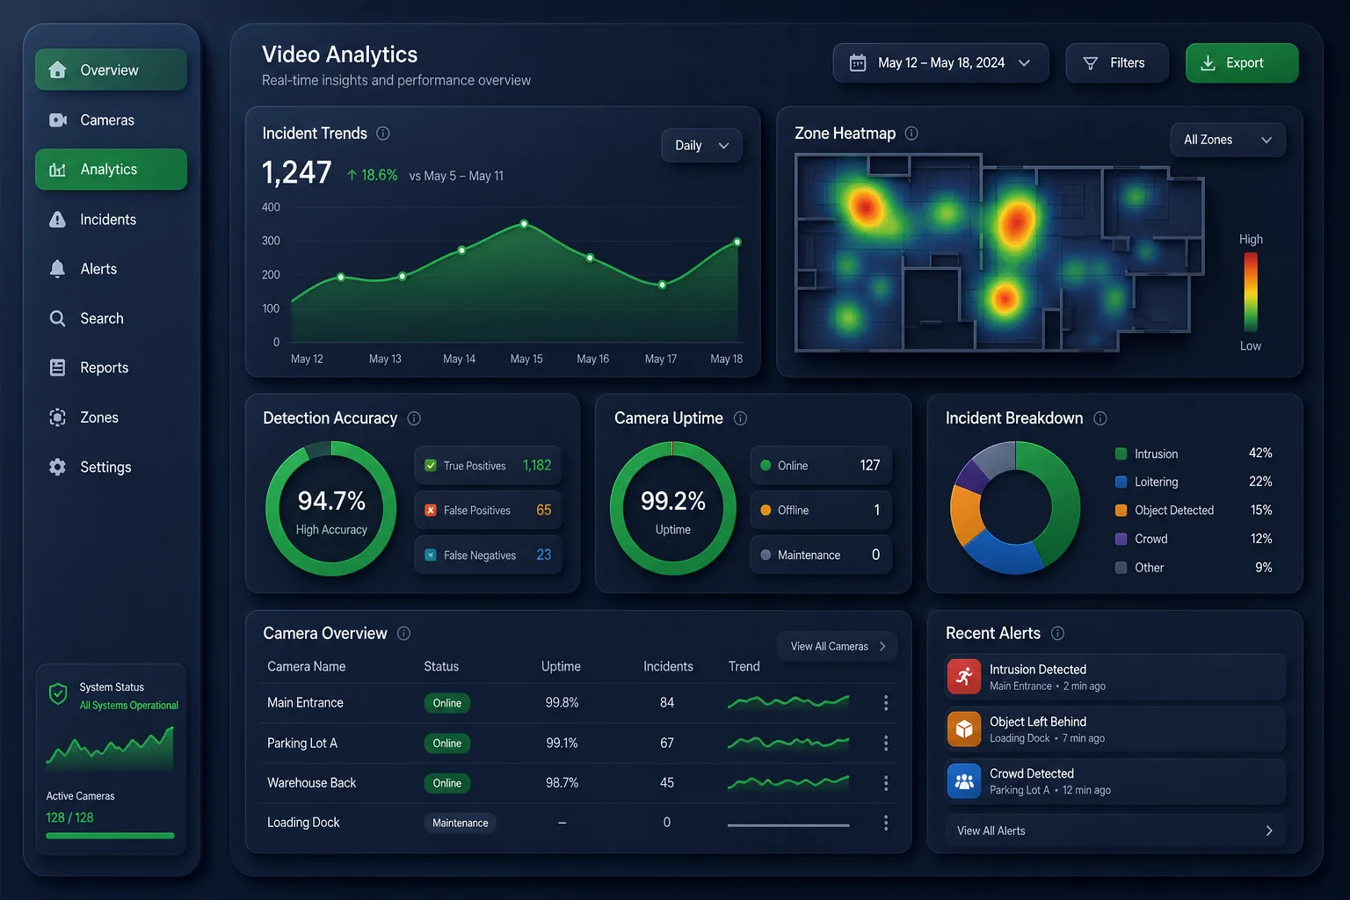This screenshot has height=900, width=1350.
Task: Open more options for Parking Lot A row
Action: coord(886,744)
